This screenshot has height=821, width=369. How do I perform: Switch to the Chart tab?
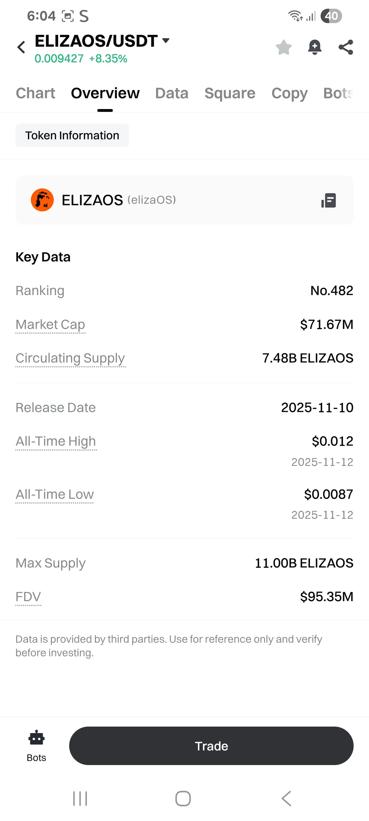coord(35,93)
